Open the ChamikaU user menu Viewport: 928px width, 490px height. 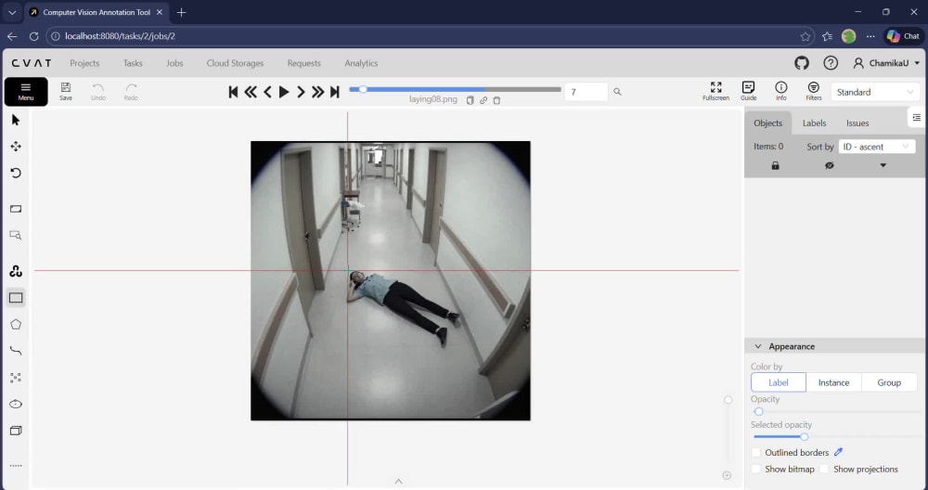pyautogui.click(x=886, y=63)
